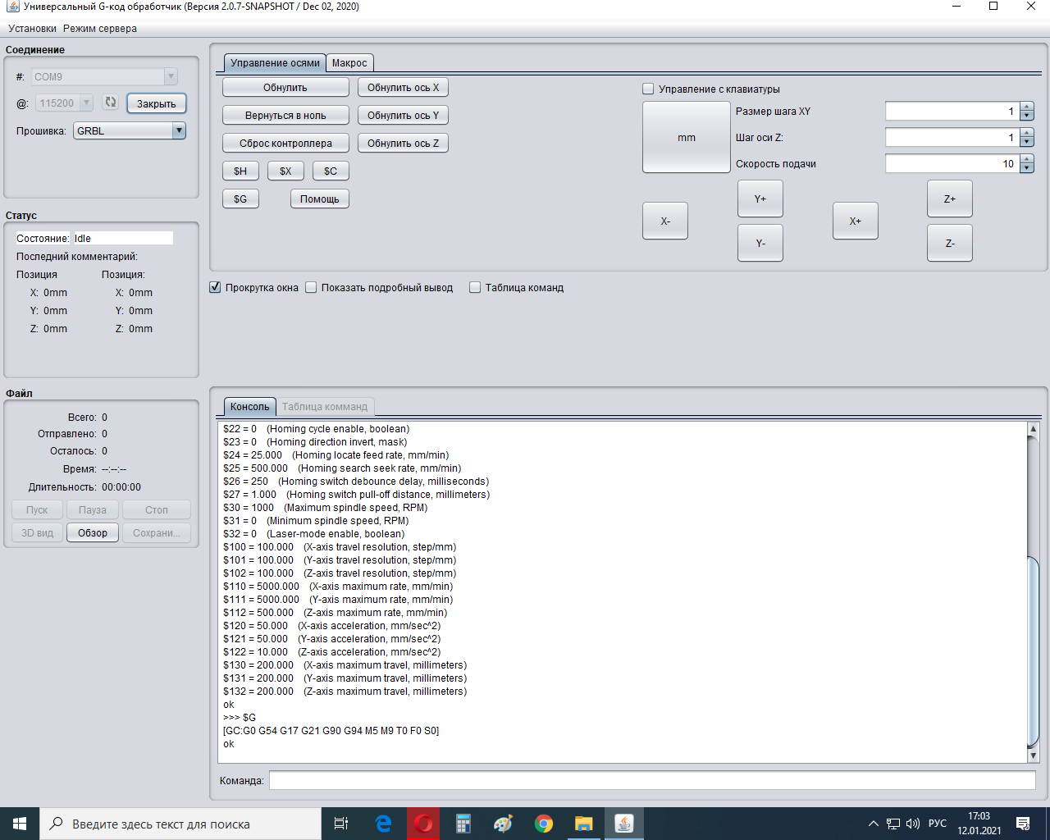Image resolution: width=1050 pixels, height=840 pixels.
Task: Select the Консоль tab
Action: click(249, 407)
